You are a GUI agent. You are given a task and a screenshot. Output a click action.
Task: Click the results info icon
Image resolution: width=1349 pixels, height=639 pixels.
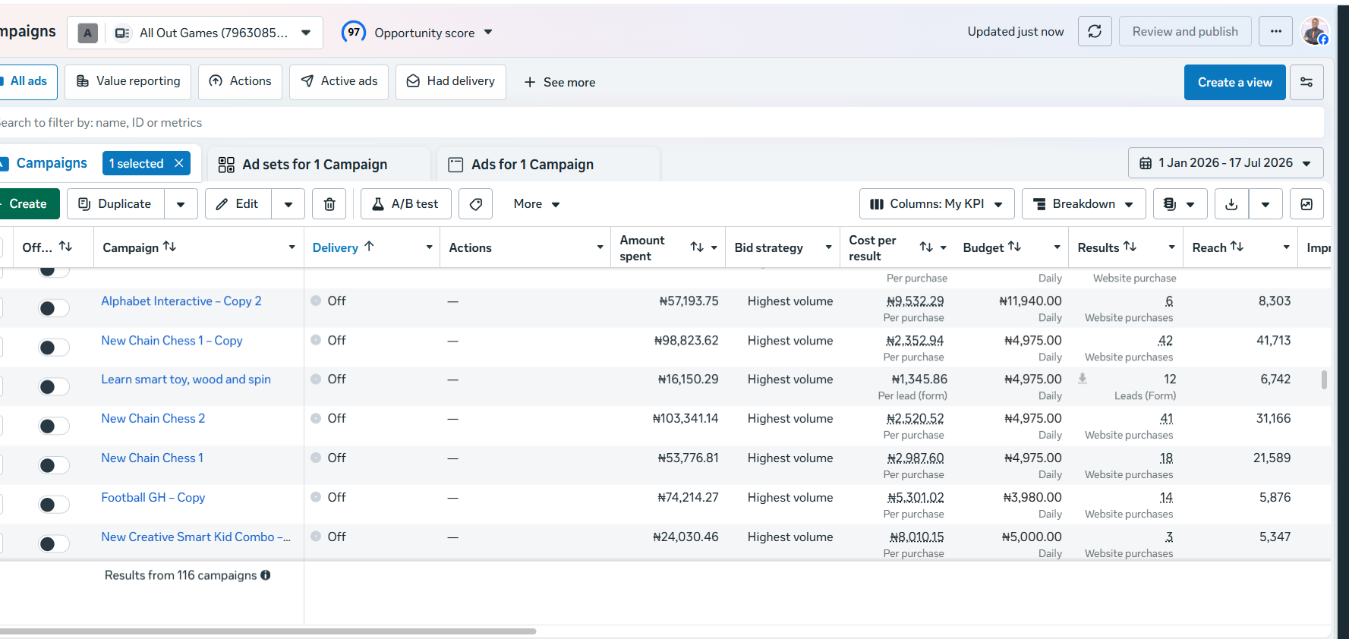tap(266, 575)
